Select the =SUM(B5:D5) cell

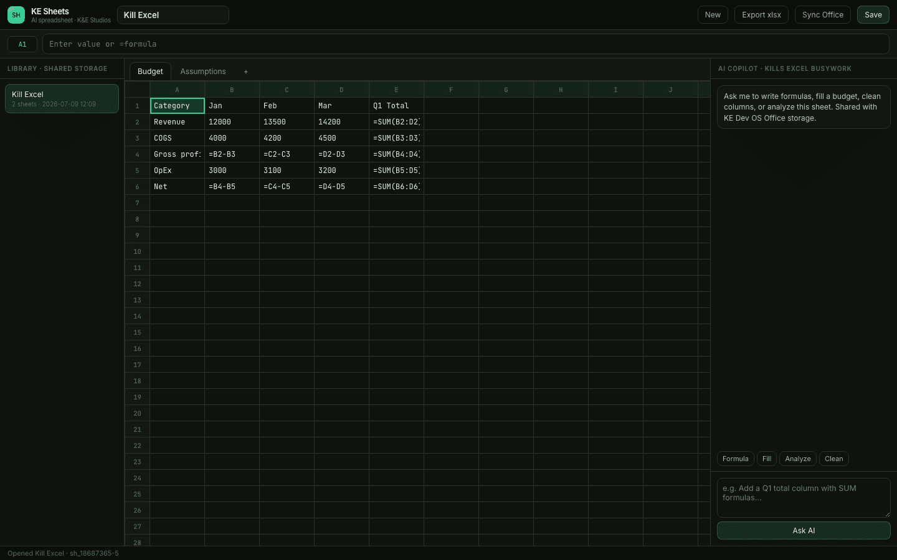click(x=396, y=170)
